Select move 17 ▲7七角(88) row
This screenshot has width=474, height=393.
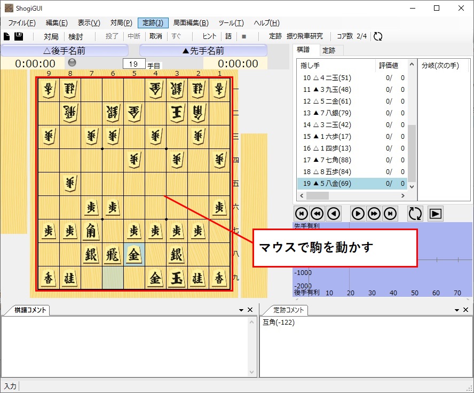(352, 160)
